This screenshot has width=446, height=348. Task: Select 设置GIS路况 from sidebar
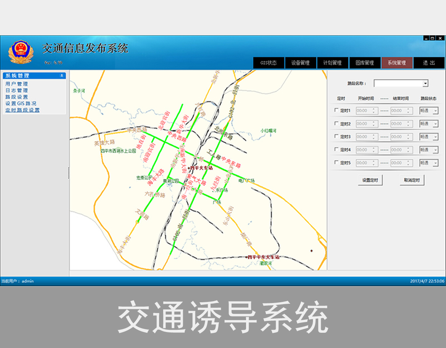click(21, 103)
